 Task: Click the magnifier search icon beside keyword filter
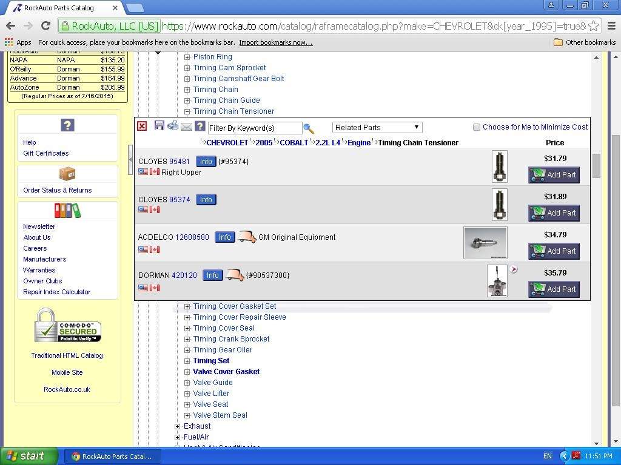tap(309, 128)
